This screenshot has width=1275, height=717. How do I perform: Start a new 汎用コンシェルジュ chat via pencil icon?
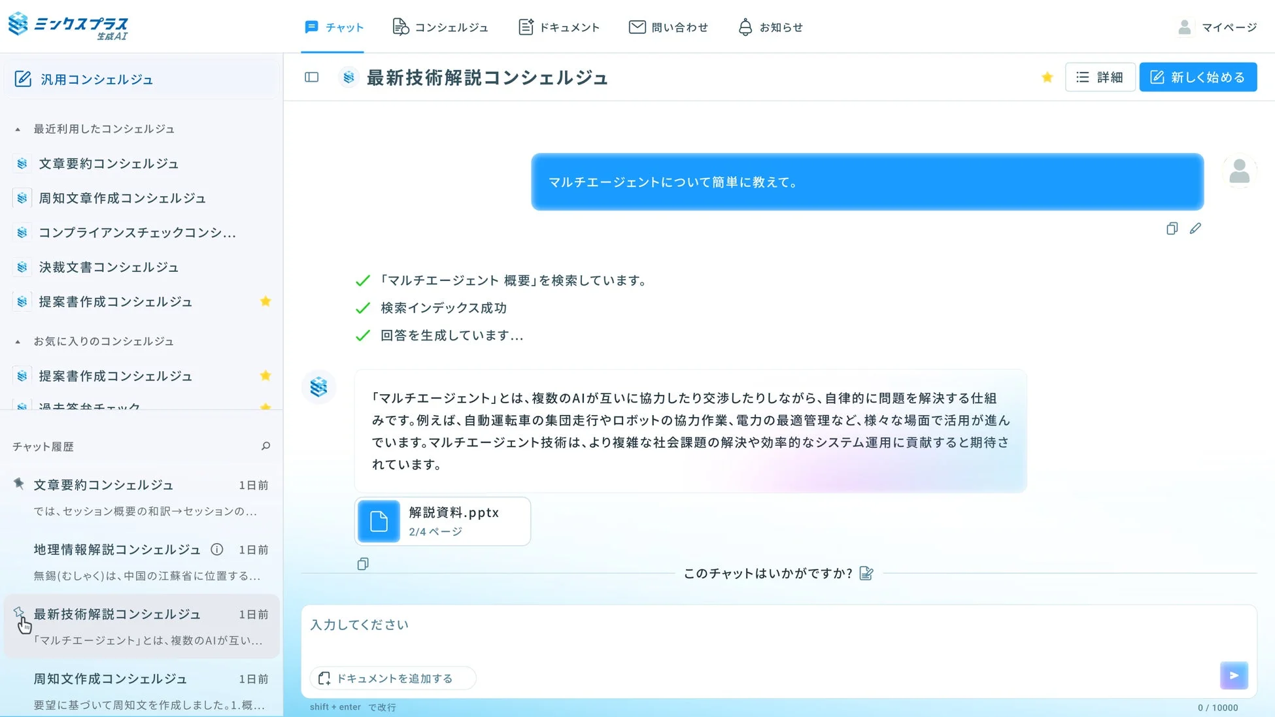[24, 78]
